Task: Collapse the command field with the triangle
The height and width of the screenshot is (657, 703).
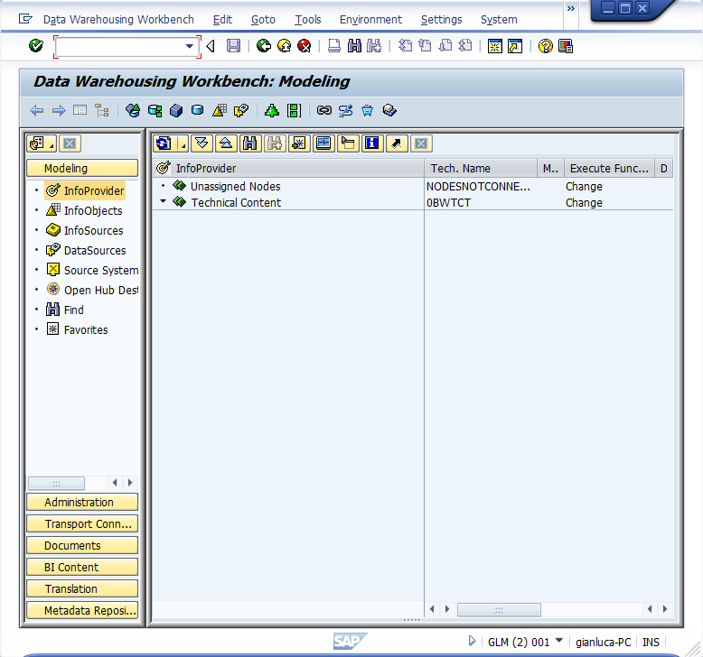Action: click(x=211, y=46)
